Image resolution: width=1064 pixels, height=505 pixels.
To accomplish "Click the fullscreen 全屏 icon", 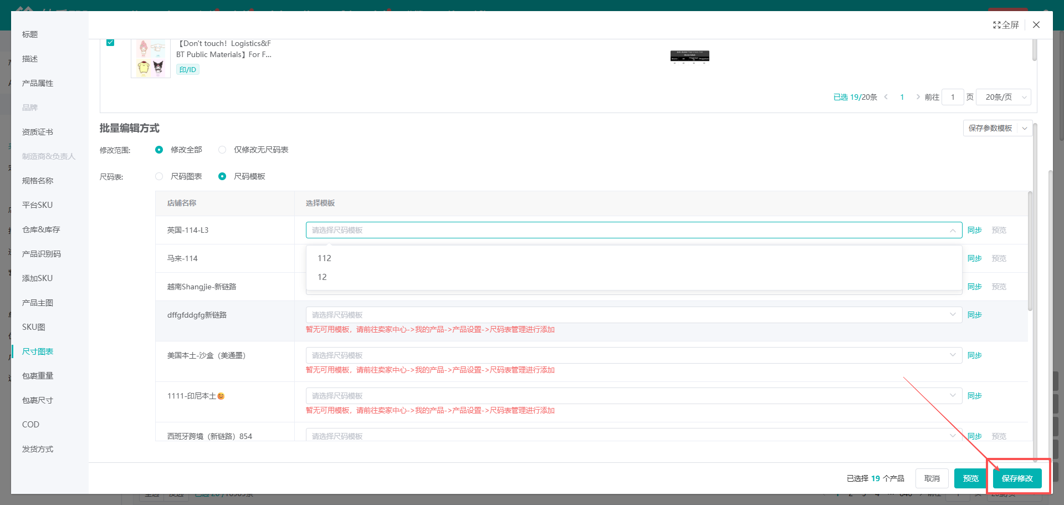I will 1005,25.
